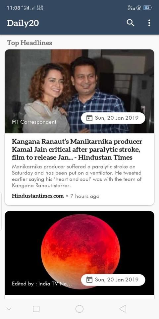Open the three-dot overflow menu
The image size is (159, 319).
click(149, 23)
